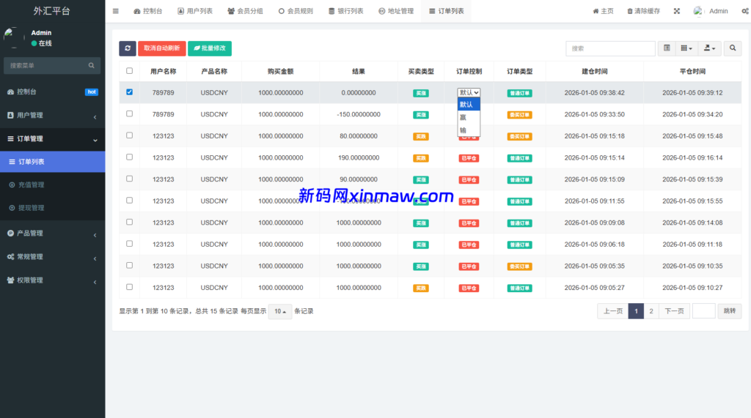
Task: Click 取消自动刷新 button
Action: (x=162, y=48)
